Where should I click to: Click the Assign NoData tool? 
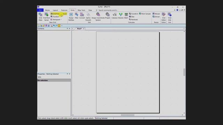71,17
